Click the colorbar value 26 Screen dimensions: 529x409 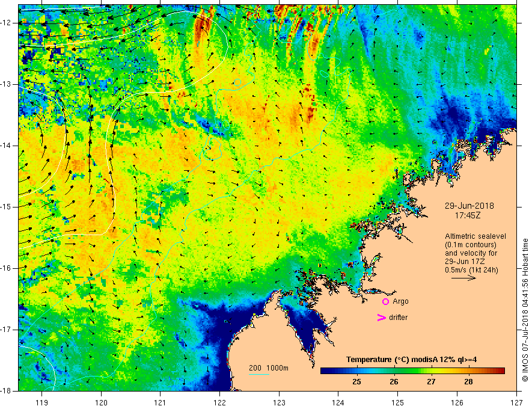(394, 382)
